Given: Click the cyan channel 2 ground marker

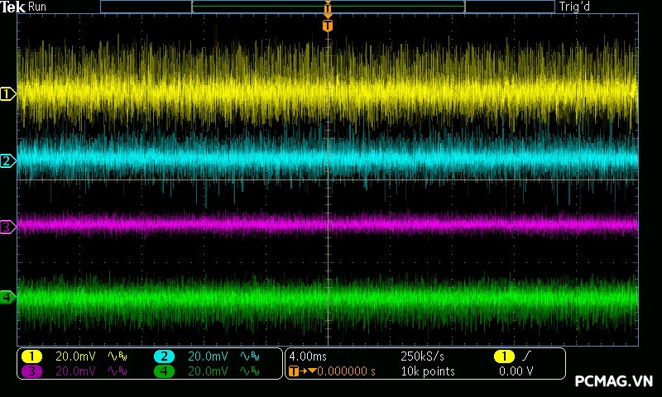Looking at the screenshot, I should point(7,160).
